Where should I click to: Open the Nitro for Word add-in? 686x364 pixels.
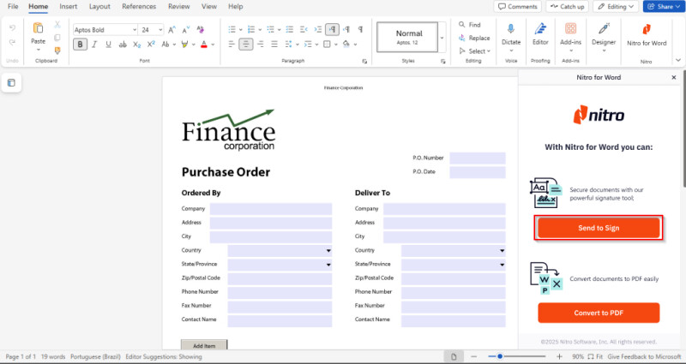(x=646, y=29)
